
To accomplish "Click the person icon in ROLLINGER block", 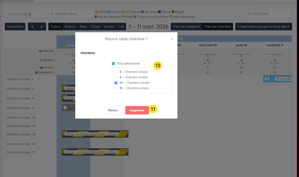I will click(267, 79).
